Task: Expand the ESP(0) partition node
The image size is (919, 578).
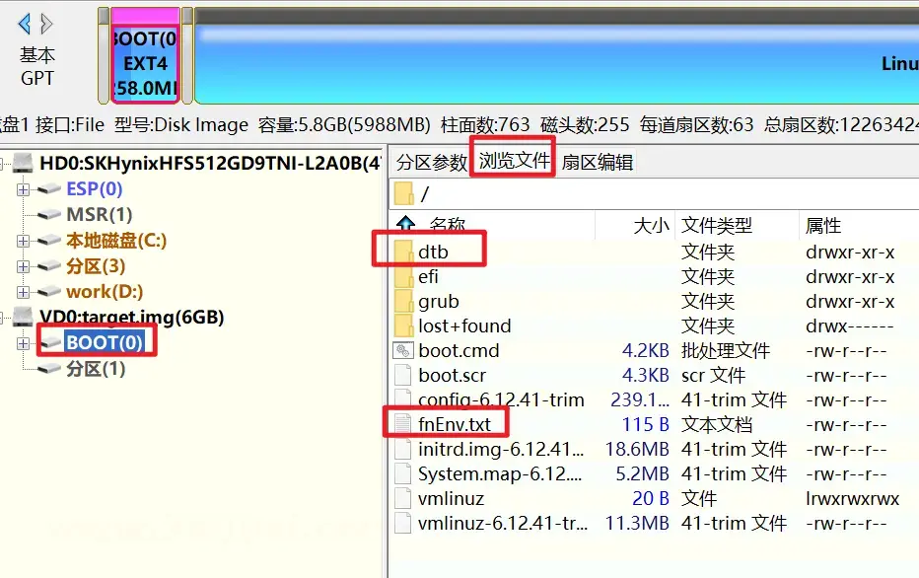Action: pyautogui.click(x=23, y=189)
